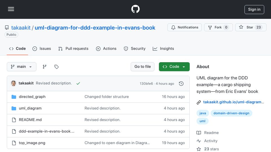Open the directed_graph folder
The height and width of the screenshot is (152, 271).
click(x=32, y=97)
